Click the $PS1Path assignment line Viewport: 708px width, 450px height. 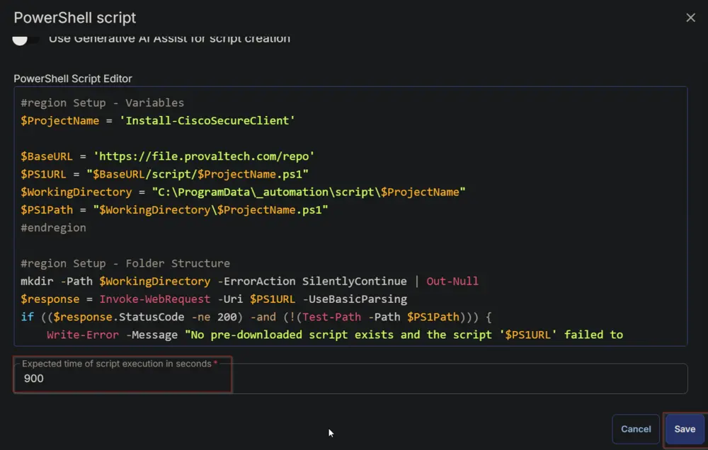tap(174, 210)
